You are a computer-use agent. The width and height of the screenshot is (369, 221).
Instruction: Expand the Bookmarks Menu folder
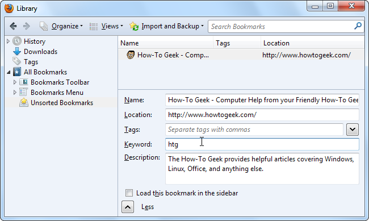pyautogui.click(x=15, y=93)
